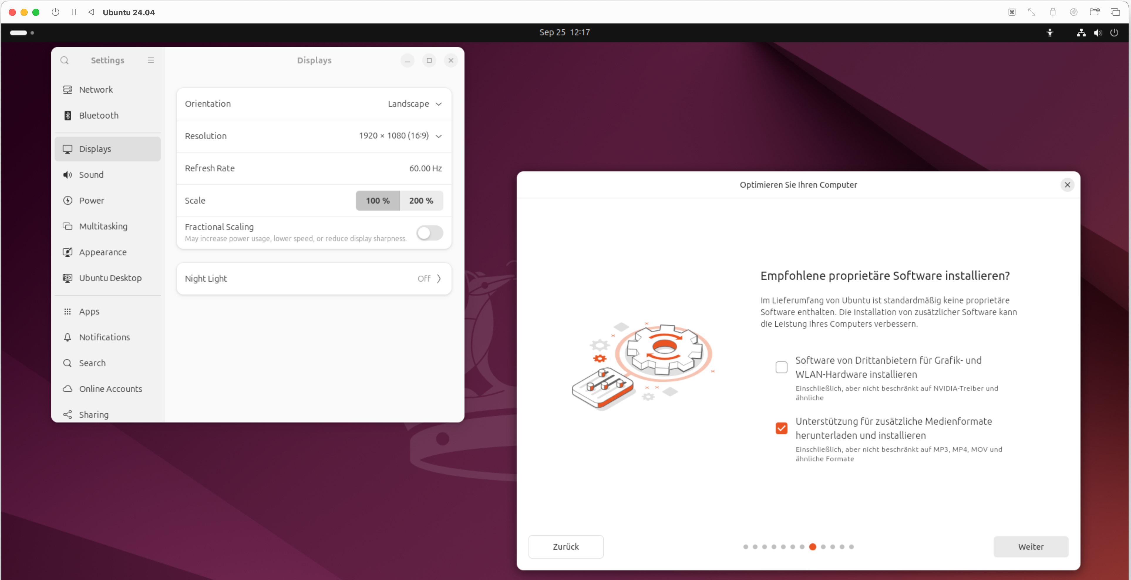
Task: Click the Sharing icon in sidebar
Action: 68,415
